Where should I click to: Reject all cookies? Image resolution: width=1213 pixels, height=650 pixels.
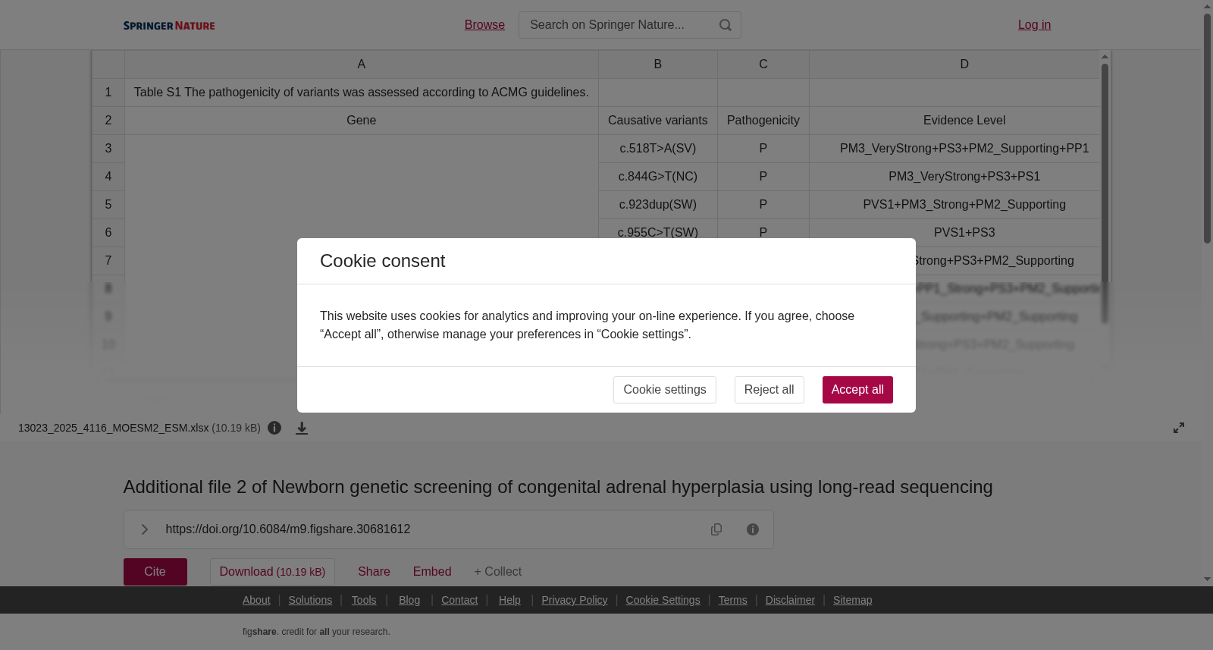click(769, 390)
